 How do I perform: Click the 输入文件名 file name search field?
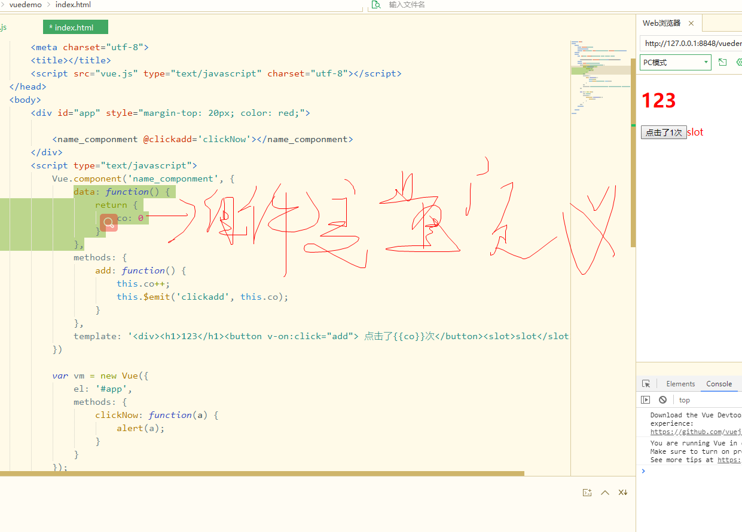tap(407, 5)
